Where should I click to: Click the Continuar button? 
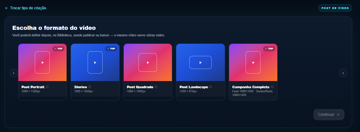pyautogui.click(x=329, y=115)
